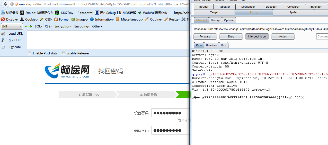Screen dimensions: 328x145
Task: Open the http://c.sh bookmark
Action: [179, 13]
